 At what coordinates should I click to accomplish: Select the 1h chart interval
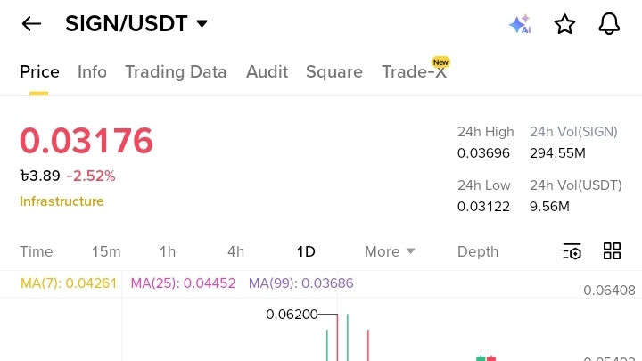(168, 251)
